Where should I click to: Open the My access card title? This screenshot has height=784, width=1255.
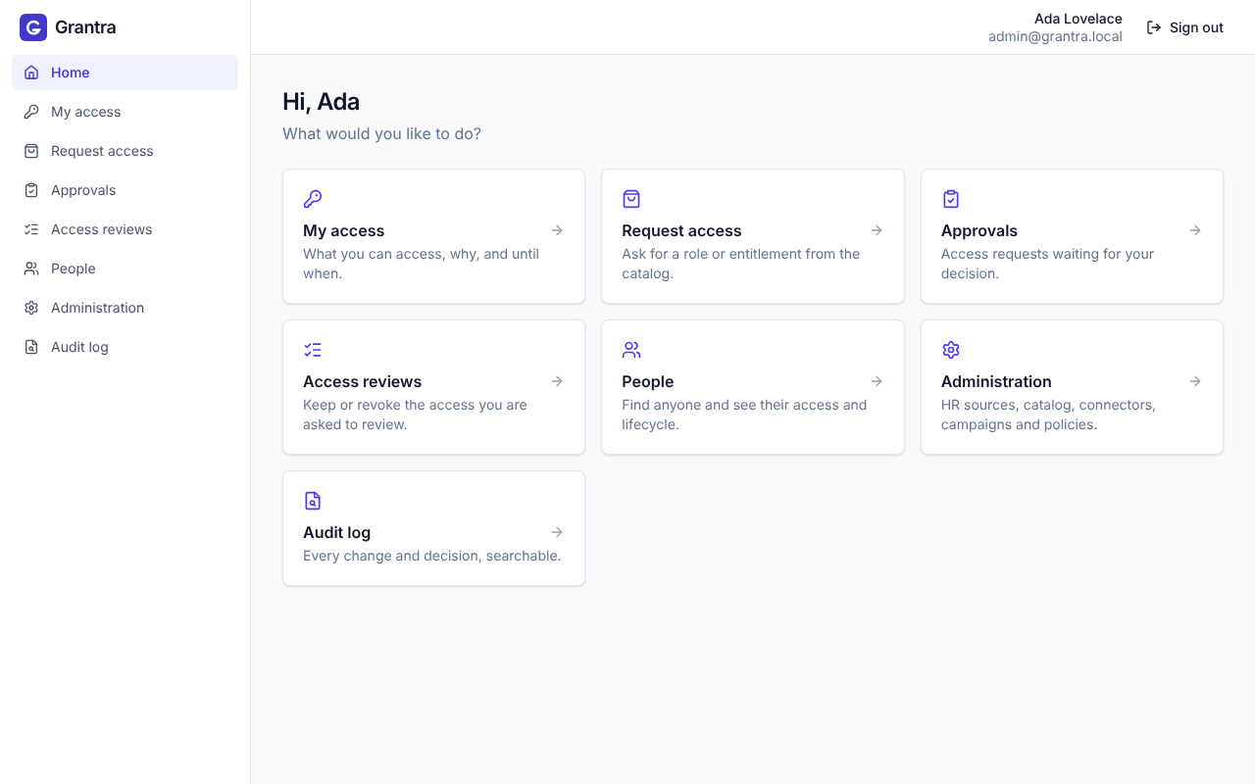click(343, 230)
